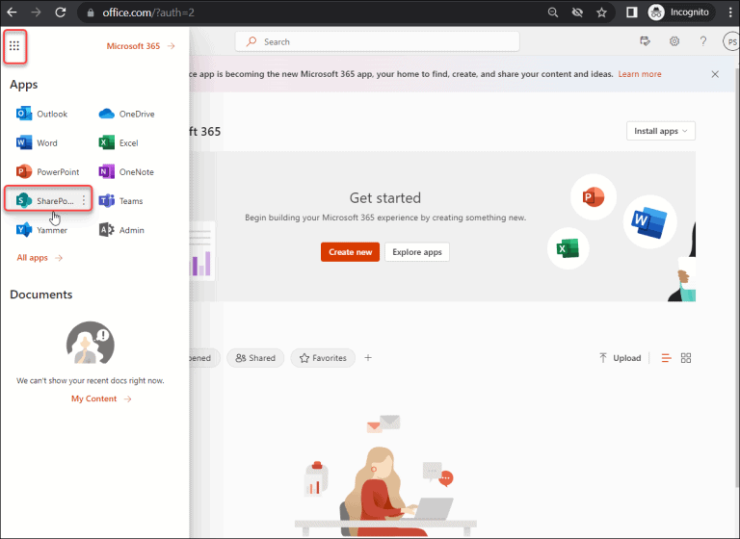Toggle the browser side panel icon

pos(631,13)
